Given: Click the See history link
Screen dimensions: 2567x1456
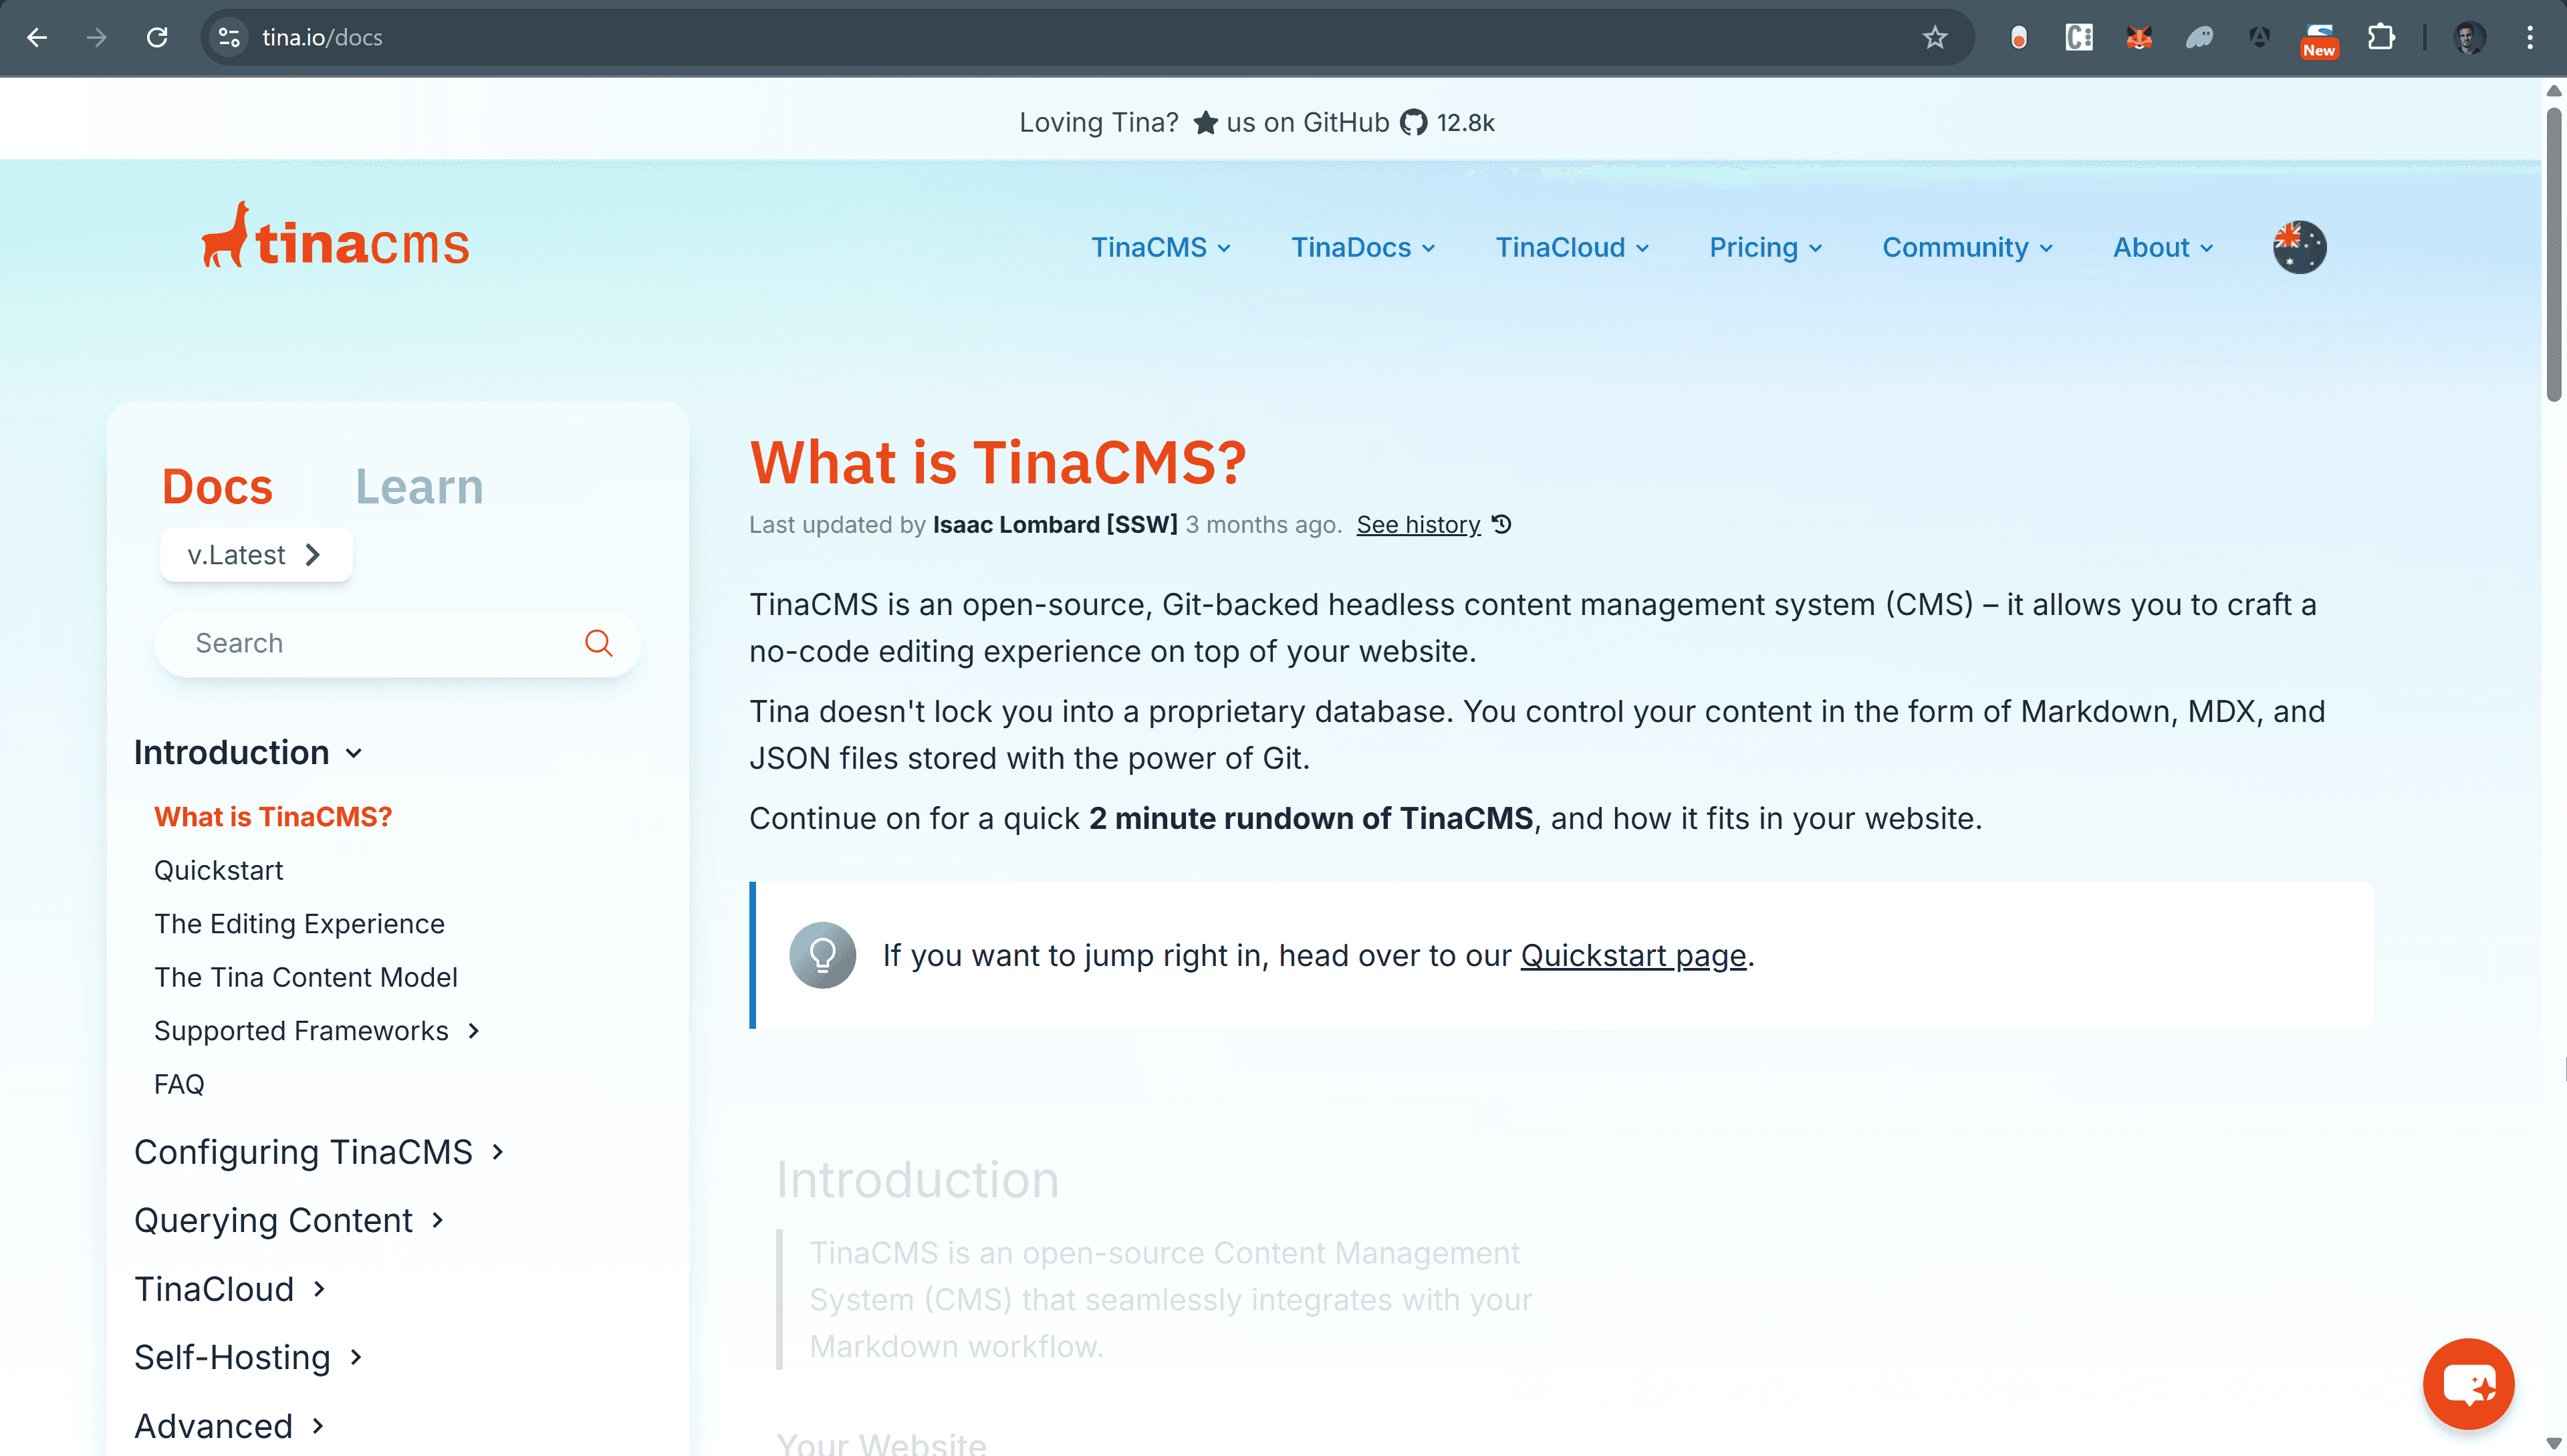Looking at the screenshot, I should click(1417, 525).
